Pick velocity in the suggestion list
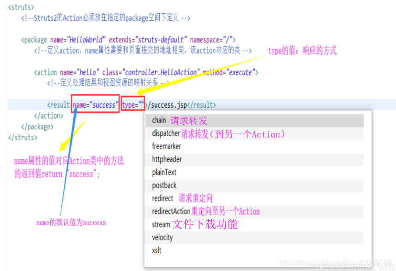The image size is (396, 271). click(255, 238)
